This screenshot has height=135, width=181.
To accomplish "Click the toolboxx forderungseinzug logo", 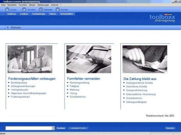I will (x=162, y=18).
